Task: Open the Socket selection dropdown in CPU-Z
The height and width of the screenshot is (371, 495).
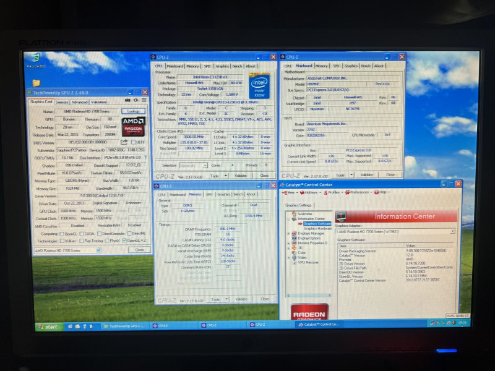Action: coord(205,165)
